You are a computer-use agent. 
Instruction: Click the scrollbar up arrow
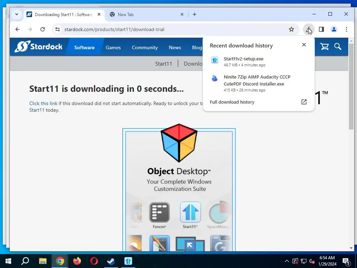click(x=351, y=41)
